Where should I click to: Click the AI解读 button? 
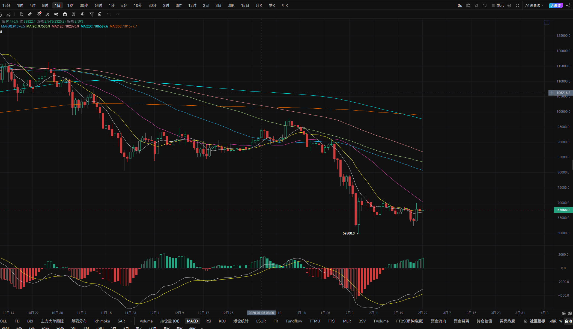556,5
